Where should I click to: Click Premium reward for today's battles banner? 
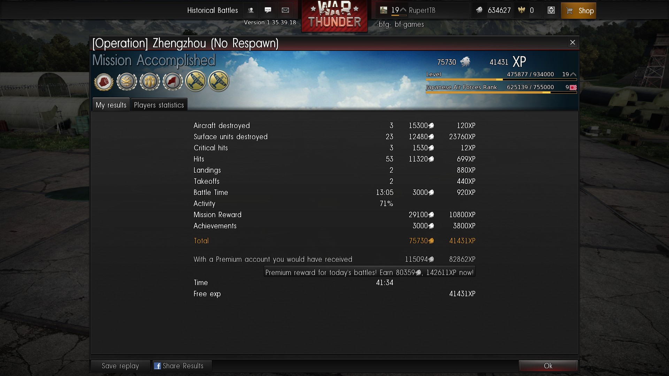coord(369,272)
